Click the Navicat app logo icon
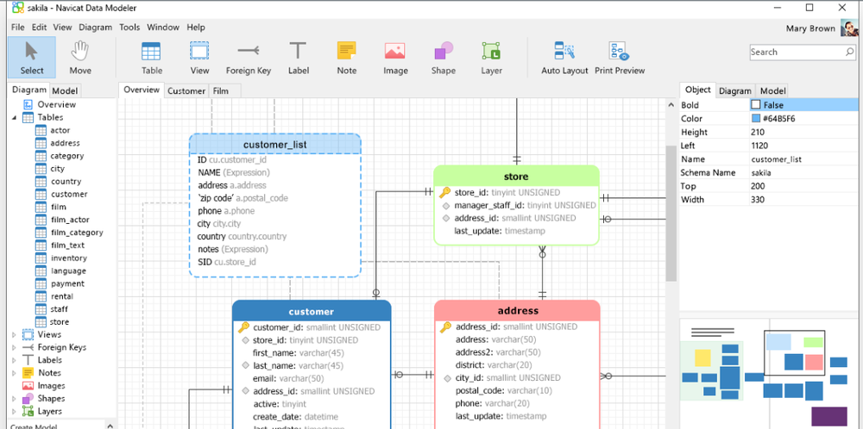Screen dimensions: 863x429 click(x=17, y=8)
